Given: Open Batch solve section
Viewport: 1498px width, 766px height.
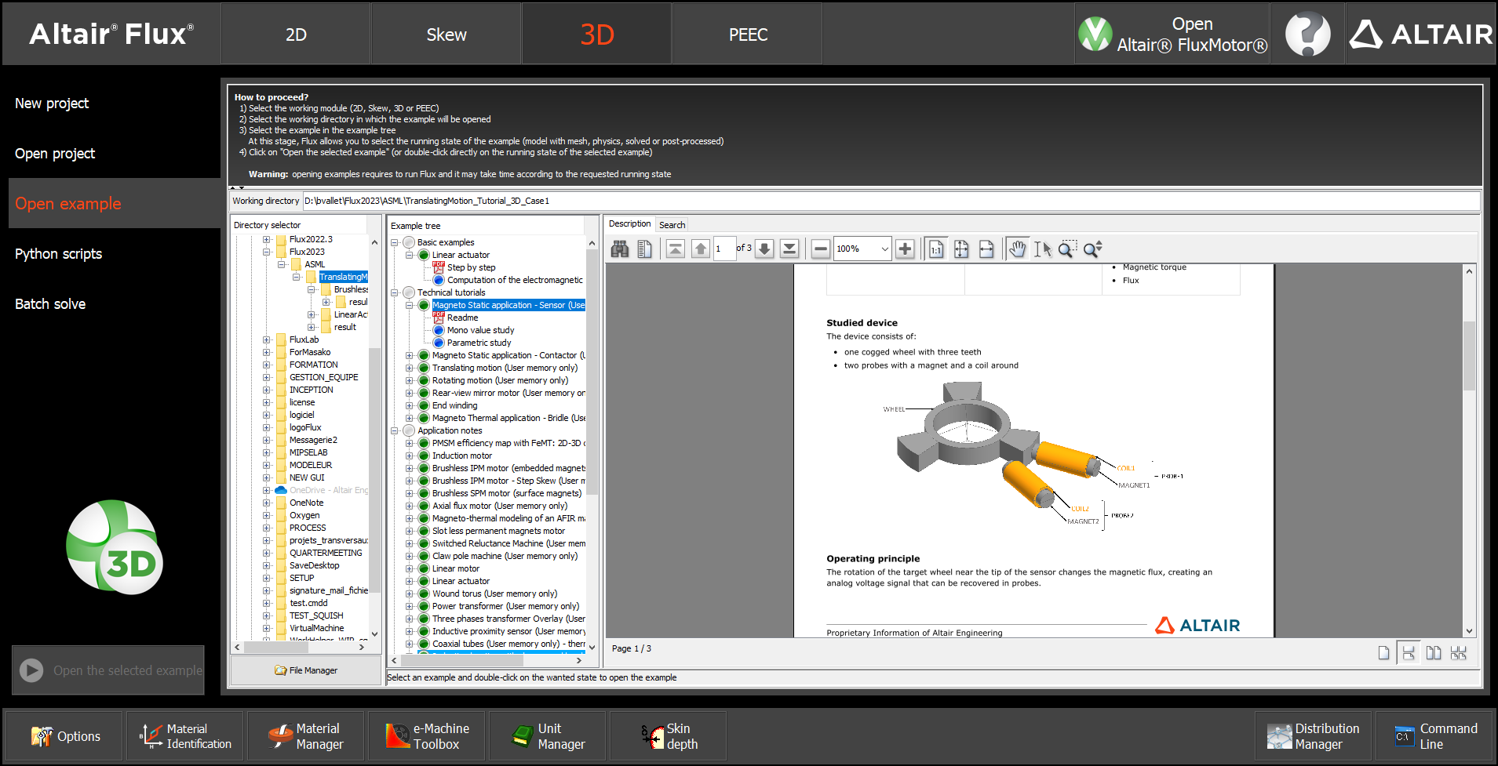Looking at the screenshot, I should point(50,304).
